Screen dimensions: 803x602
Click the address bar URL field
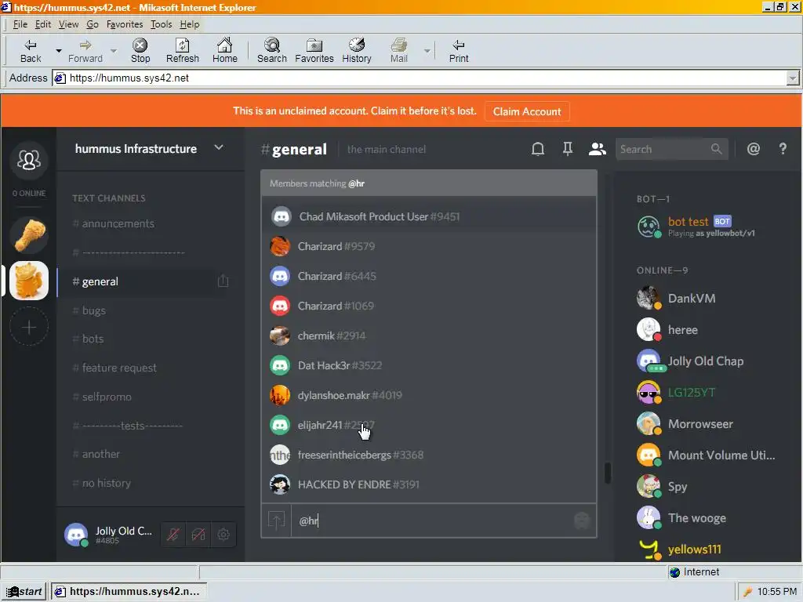pyautogui.click(x=420, y=78)
